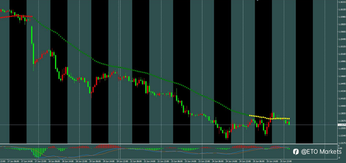Click the 1.13340 price axis label
Image resolution: width=346 pixels, height=163 pixels.
coord(342,136)
